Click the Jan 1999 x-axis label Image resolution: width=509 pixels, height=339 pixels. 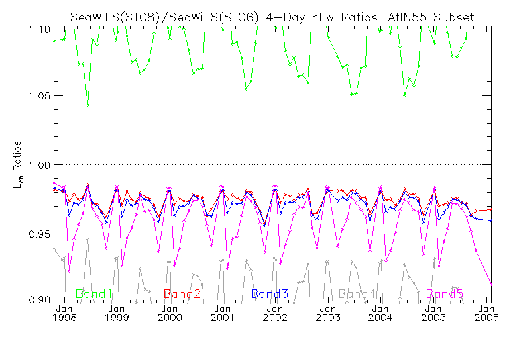pos(117,313)
